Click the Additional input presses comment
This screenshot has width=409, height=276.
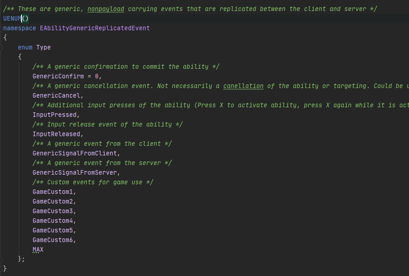(x=221, y=105)
